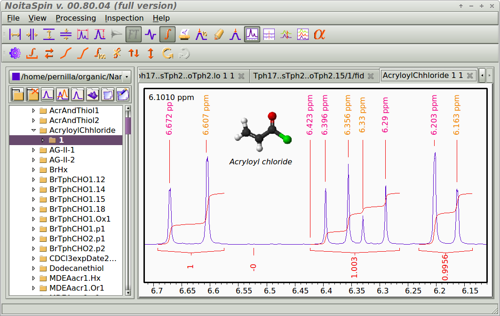500x316 pixels.
Task: Select the Dodecanethiol tree item
Action: [77, 269]
